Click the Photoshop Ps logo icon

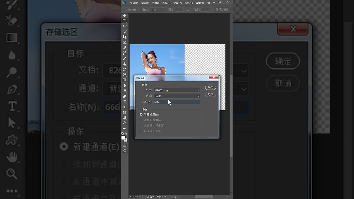(124, 3)
